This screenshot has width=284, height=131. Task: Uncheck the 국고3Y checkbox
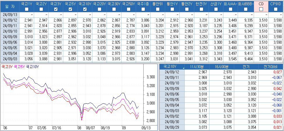pos(56,9)
